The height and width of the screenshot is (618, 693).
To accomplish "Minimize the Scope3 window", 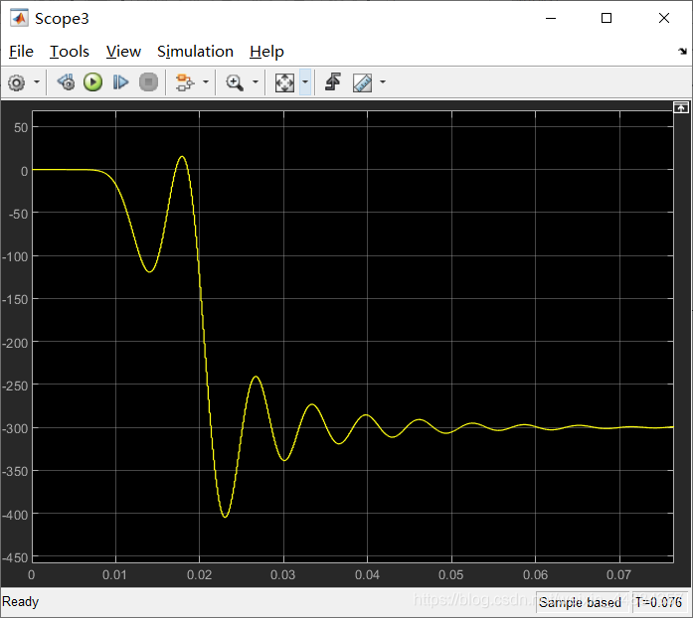I will [x=551, y=18].
